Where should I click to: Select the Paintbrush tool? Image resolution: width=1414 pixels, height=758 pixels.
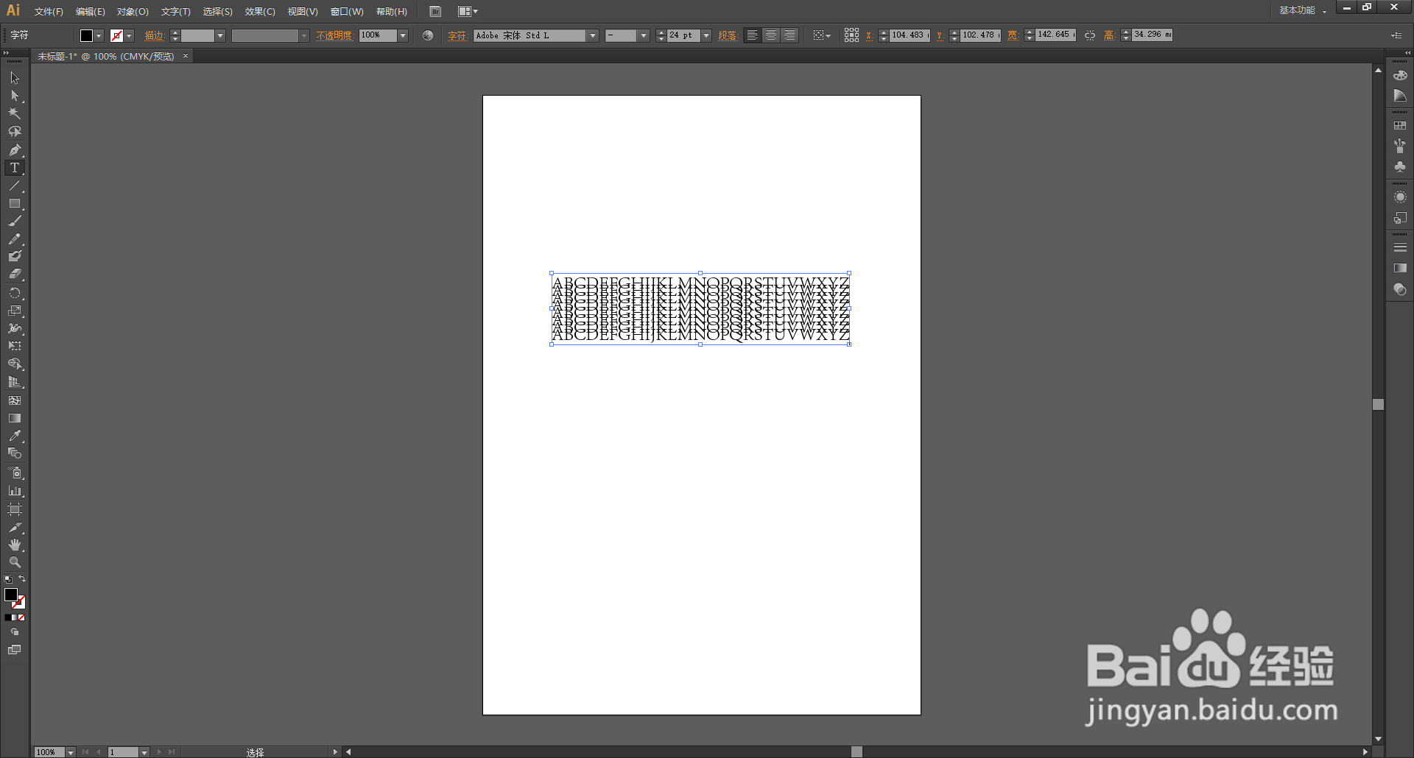[15, 221]
